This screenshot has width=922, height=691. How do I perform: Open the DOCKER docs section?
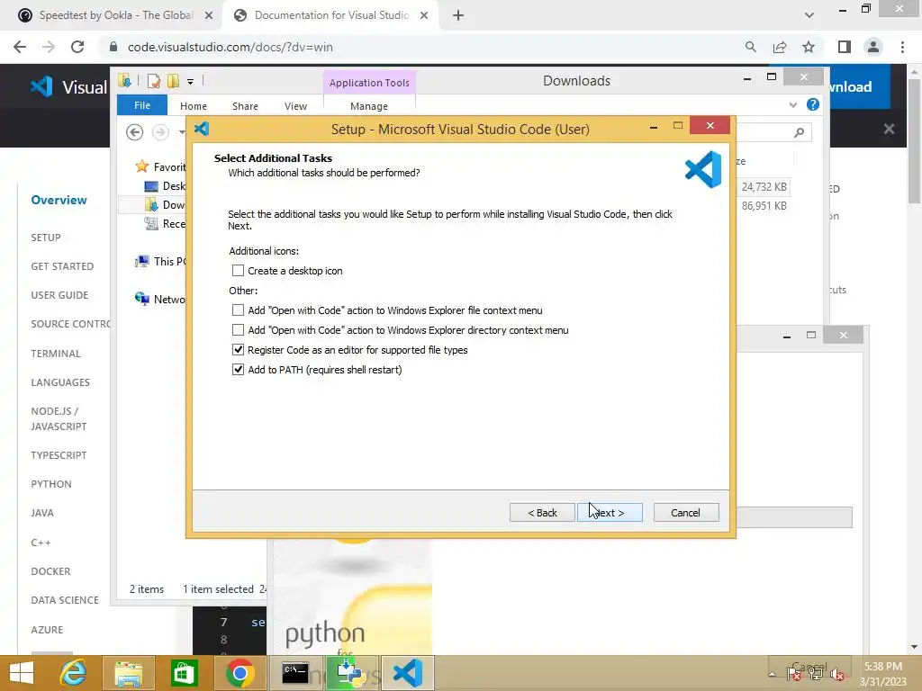coord(50,571)
